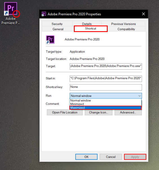
Task: Switch to the Security tab
Action: (x=57, y=24)
